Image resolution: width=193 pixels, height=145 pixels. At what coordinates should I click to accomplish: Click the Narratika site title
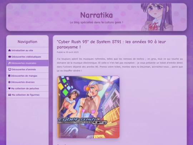(96, 15)
